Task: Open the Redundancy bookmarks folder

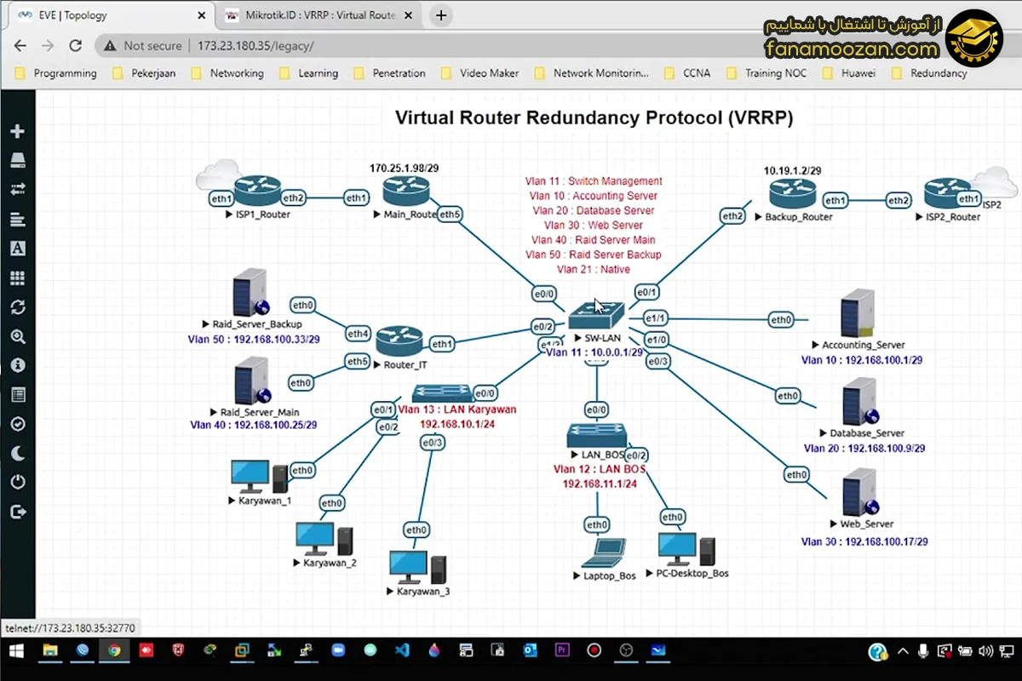Action: pos(929,73)
